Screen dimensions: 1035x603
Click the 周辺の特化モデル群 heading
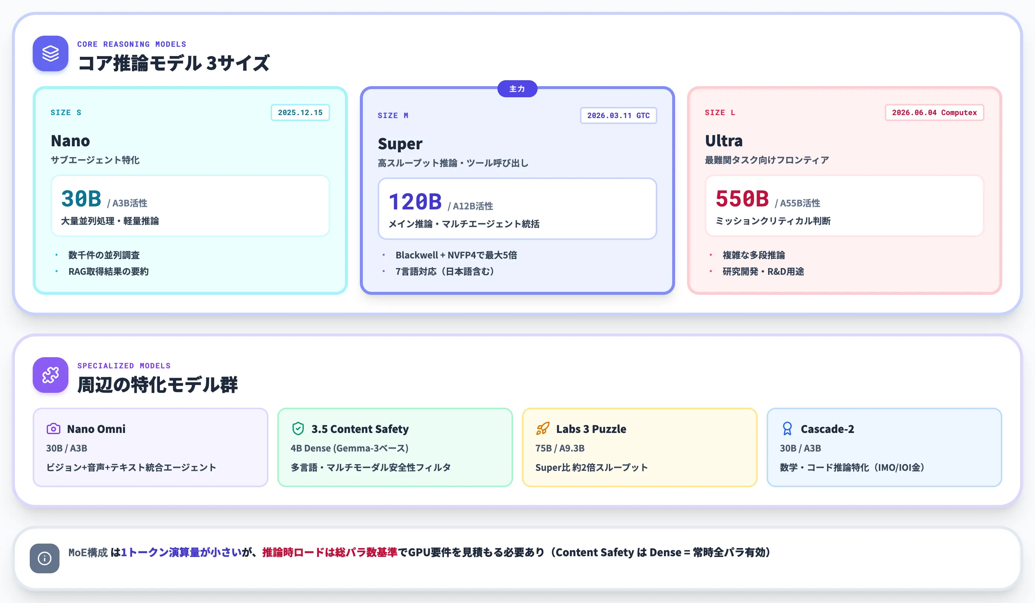[x=157, y=385]
